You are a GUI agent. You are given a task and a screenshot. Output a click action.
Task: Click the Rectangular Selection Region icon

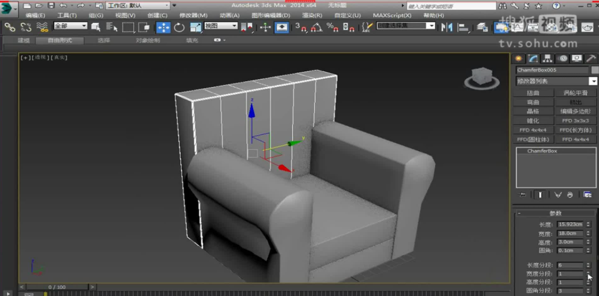click(x=128, y=27)
